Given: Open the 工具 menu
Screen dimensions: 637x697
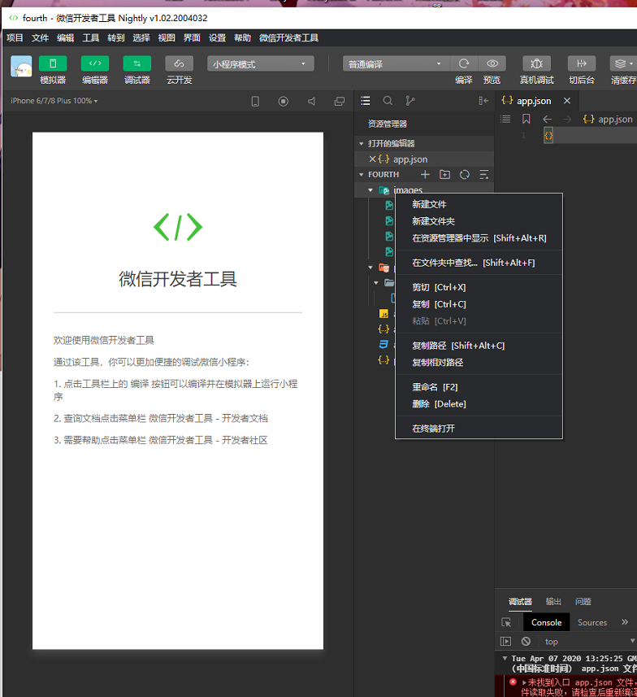Looking at the screenshot, I should pyautogui.click(x=91, y=37).
